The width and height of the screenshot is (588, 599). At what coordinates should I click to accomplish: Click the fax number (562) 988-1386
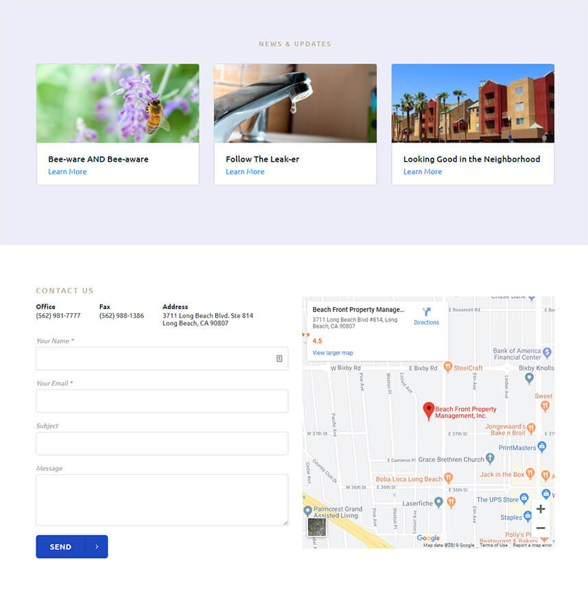pos(121,316)
